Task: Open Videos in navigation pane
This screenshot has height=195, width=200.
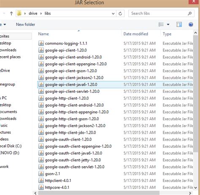Action: pos(4,139)
